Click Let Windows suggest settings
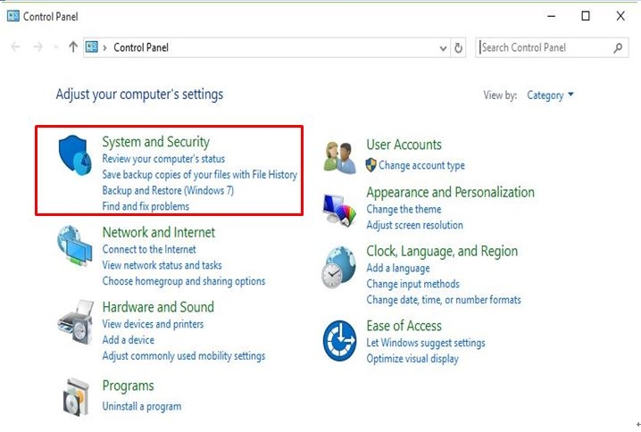641x432 pixels. (426, 343)
